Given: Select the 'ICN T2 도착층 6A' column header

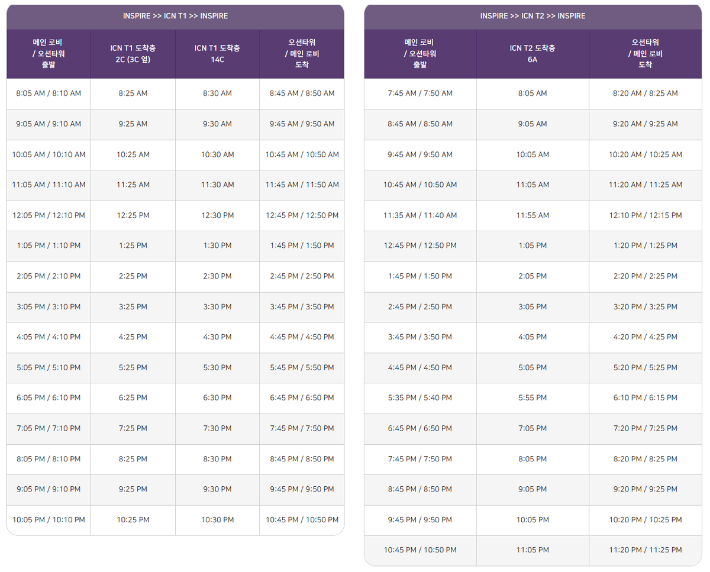Looking at the screenshot, I should [532, 53].
